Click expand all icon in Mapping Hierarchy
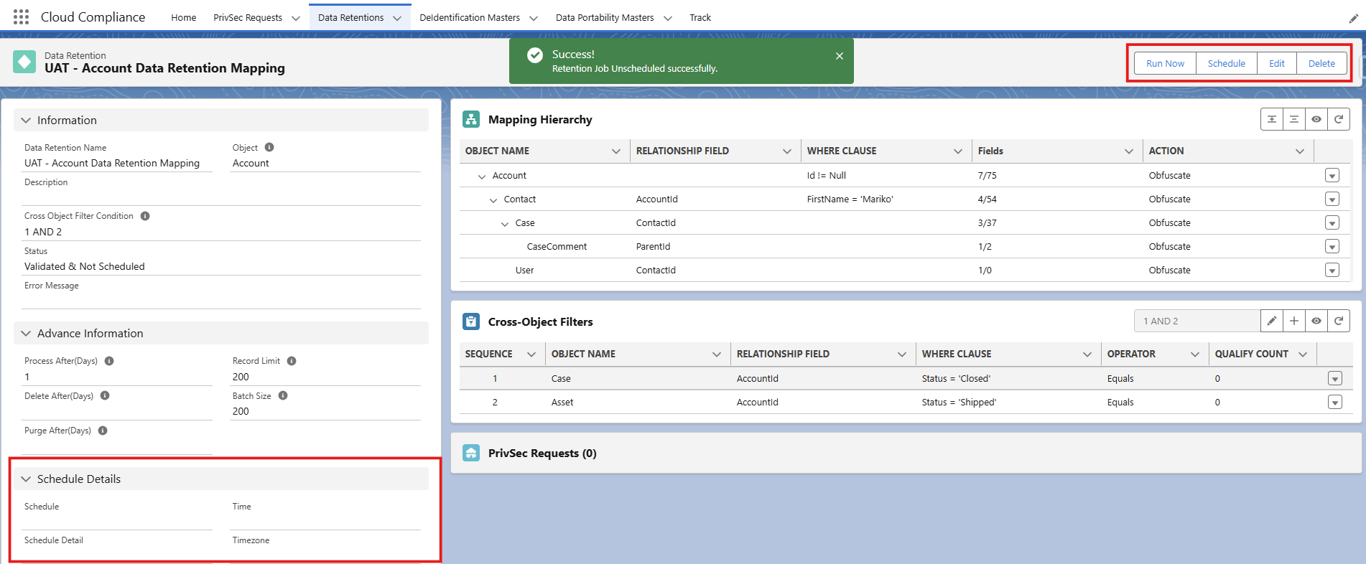1366x564 pixels. point(1271,119)
